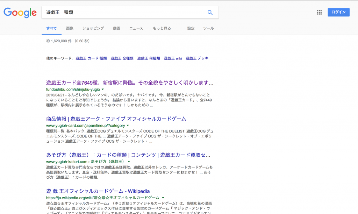Image resolution: width=358 pixels, height=214 pixels.
Task: Open the Google apps grid icon
Action: click(319, 12)
